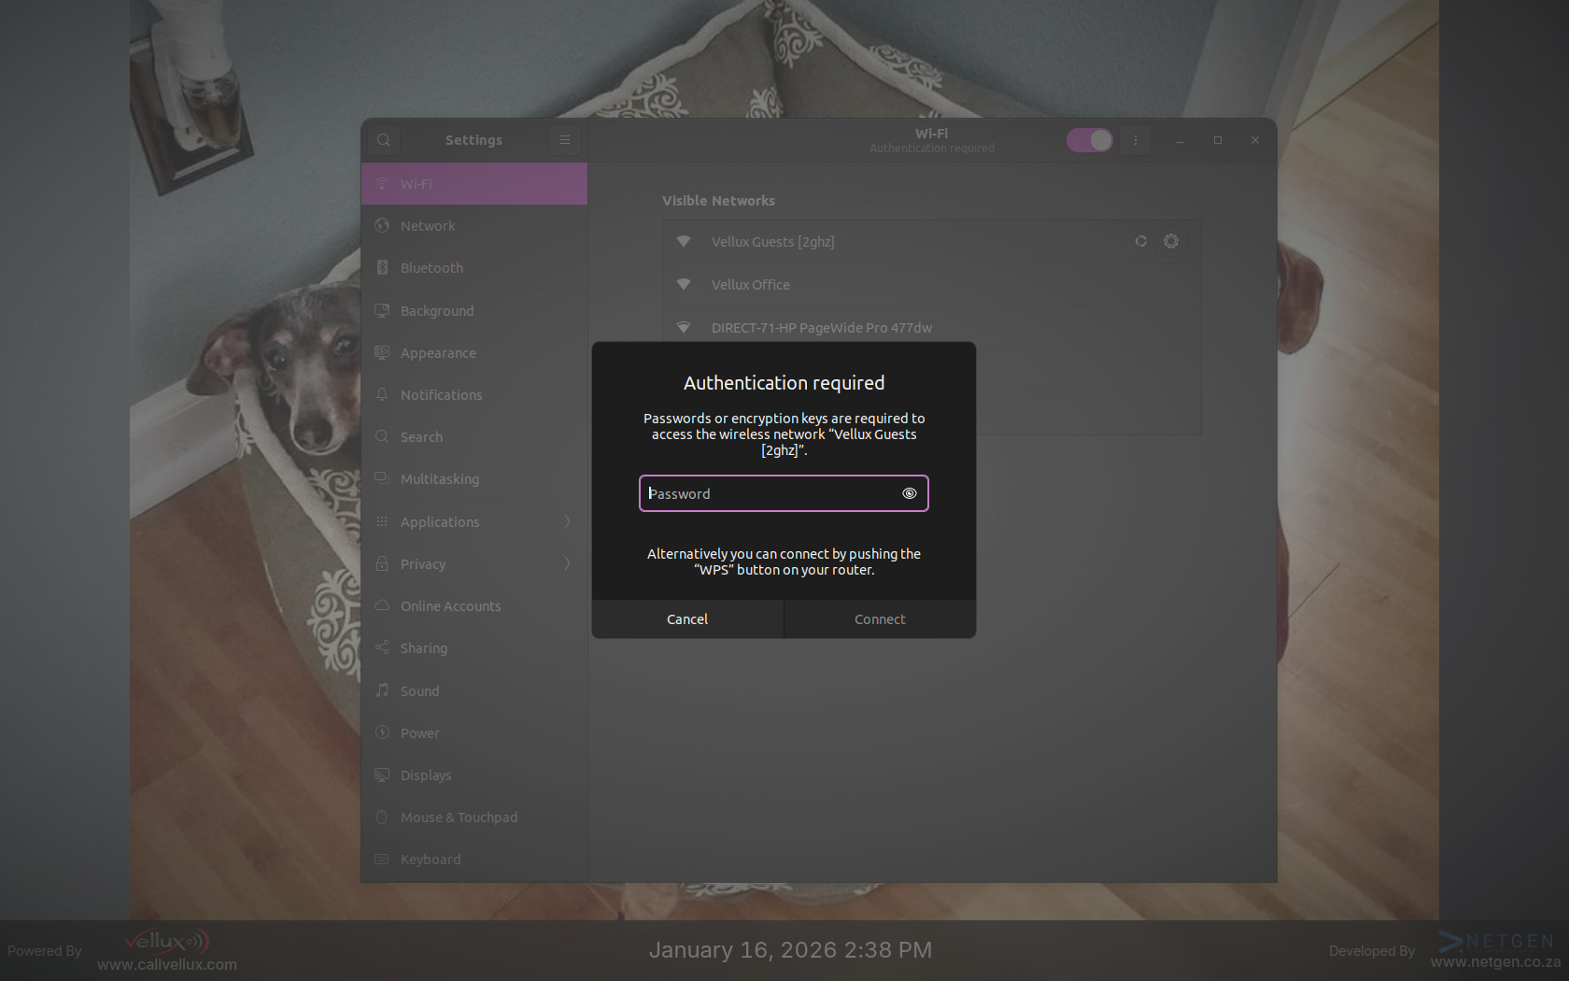The image size is (1569, 981).
Task: Click the Notifications bell icon
Action: [382, 394]
